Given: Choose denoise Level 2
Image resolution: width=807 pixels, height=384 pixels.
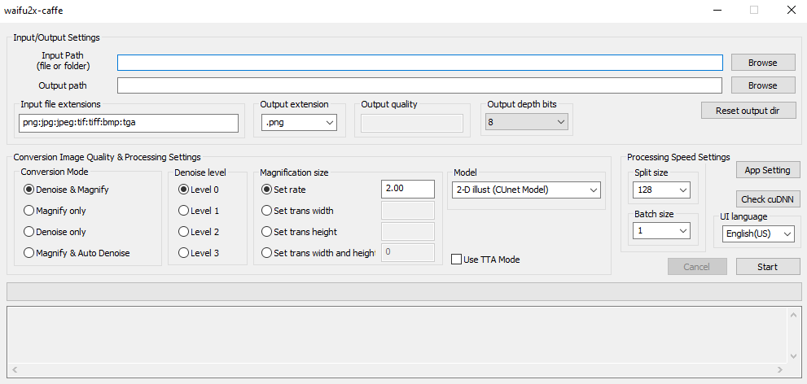Looking at the screenshot, I should tap(199, 232).
